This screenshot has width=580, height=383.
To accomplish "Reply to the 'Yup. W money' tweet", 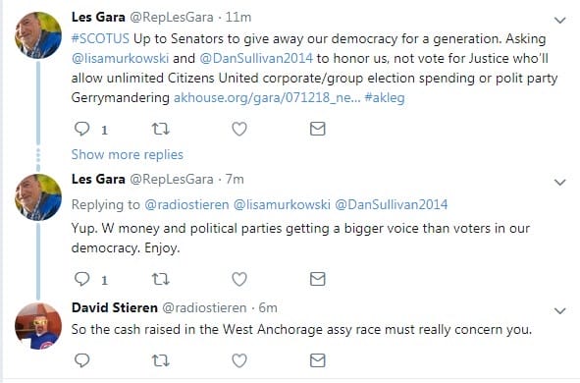I will point(81,279).
